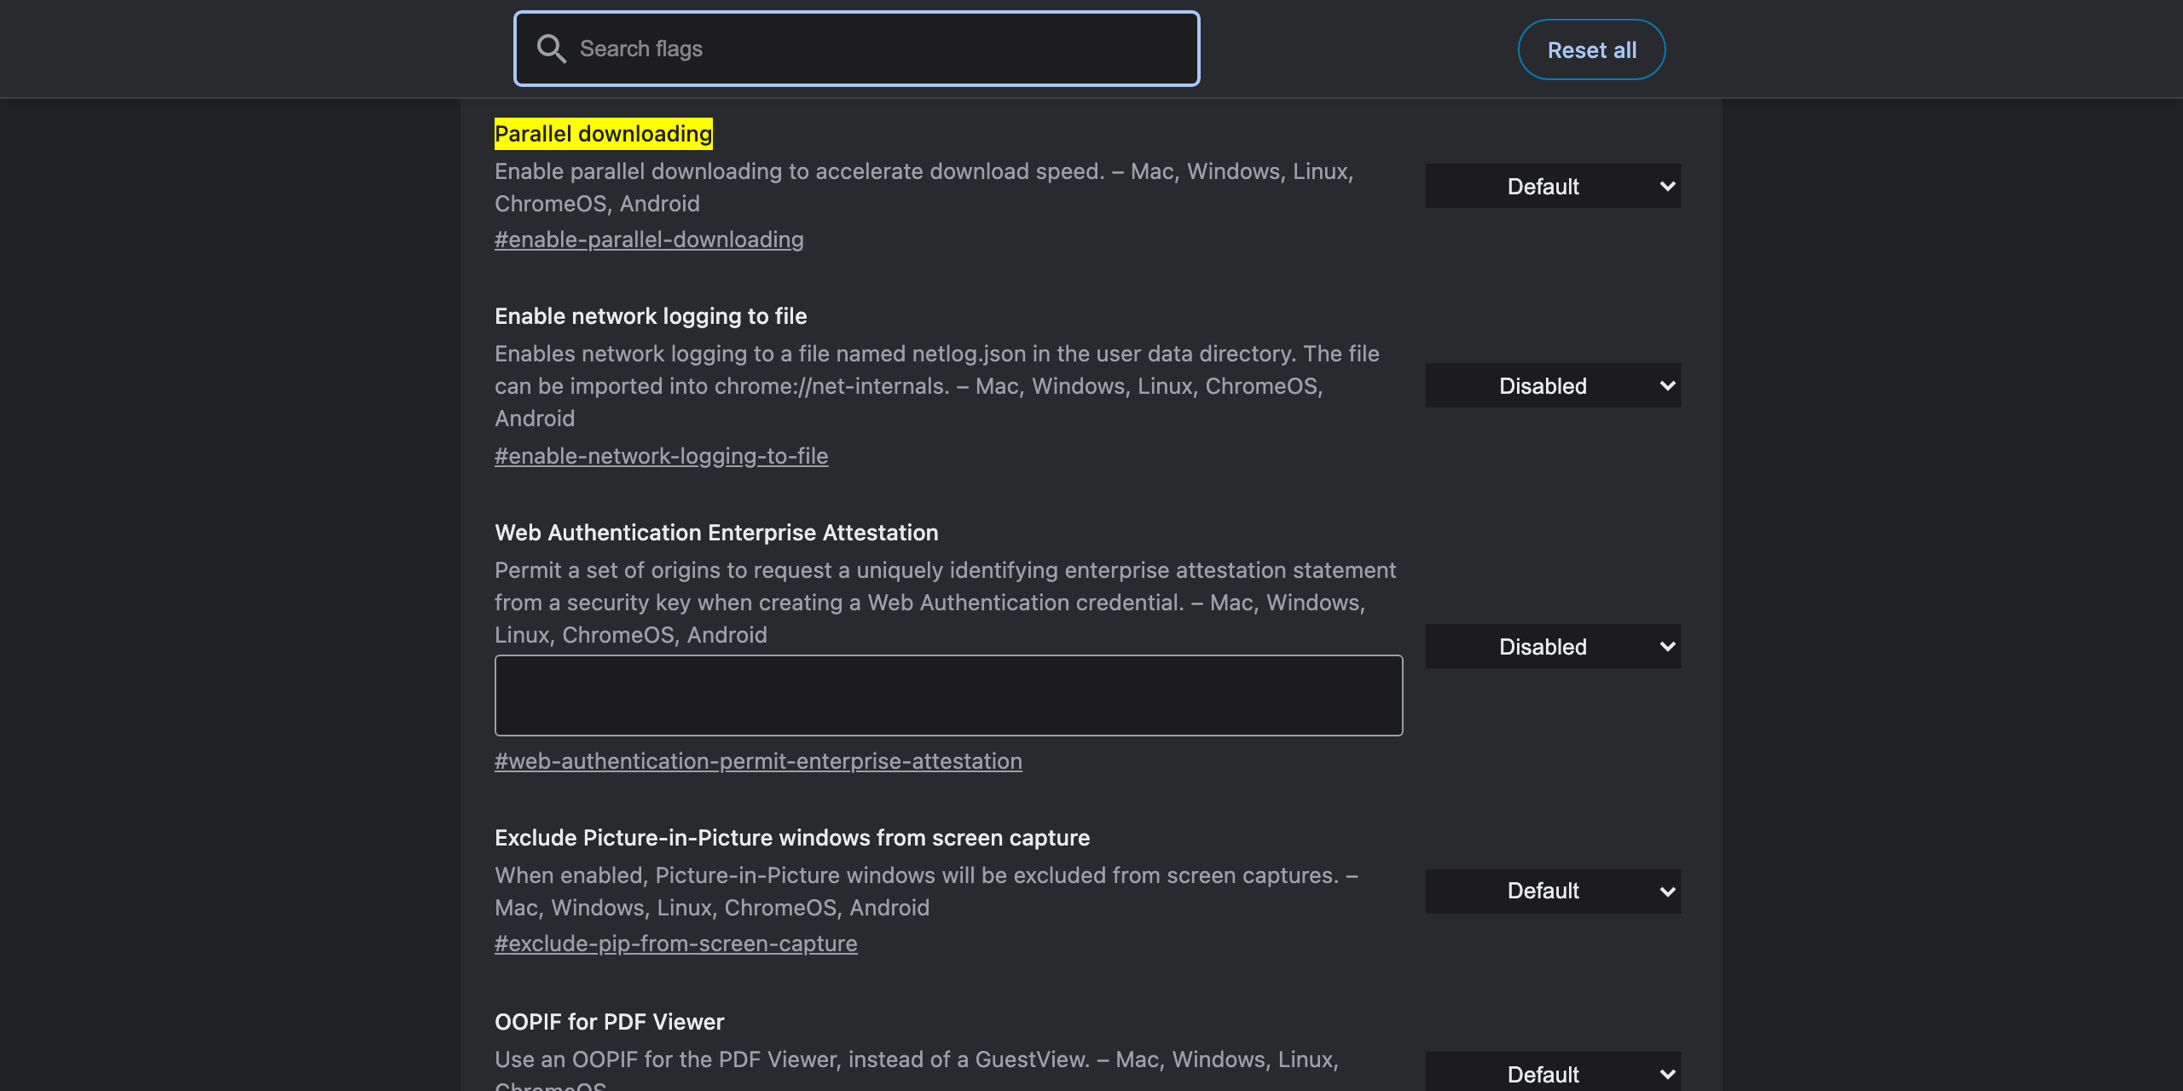
Task: Select Web Authentication Enterprise Attestation heading
Action: point(716,533)
